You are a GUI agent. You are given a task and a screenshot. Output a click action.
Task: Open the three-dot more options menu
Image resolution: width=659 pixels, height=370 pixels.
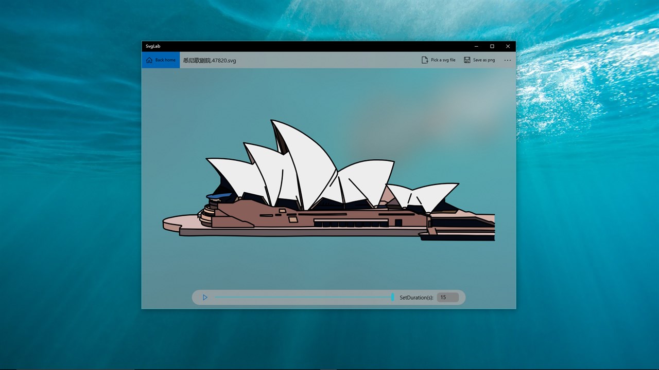point(508,60)
